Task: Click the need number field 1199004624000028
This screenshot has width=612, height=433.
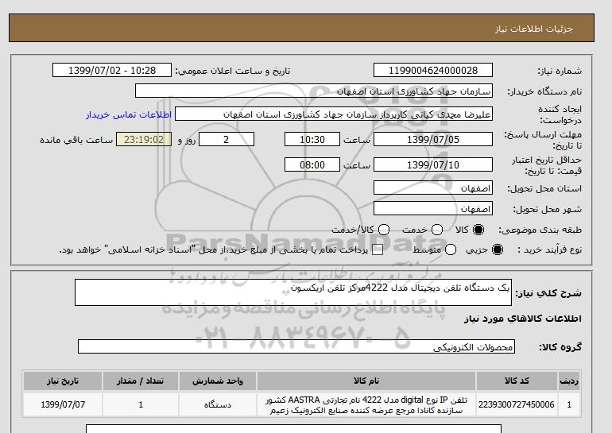Action: (433, 71)
